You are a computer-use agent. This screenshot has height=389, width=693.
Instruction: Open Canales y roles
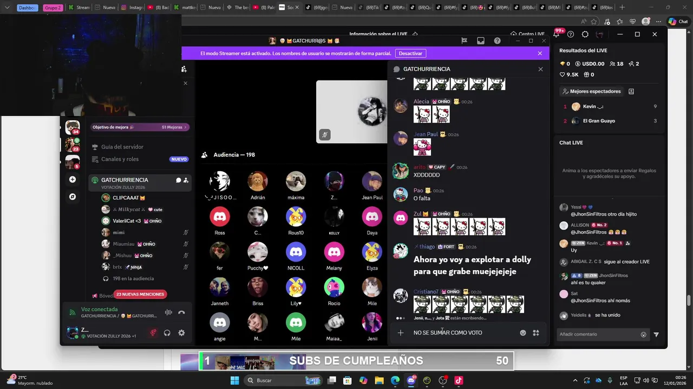[x=120, y=159]
